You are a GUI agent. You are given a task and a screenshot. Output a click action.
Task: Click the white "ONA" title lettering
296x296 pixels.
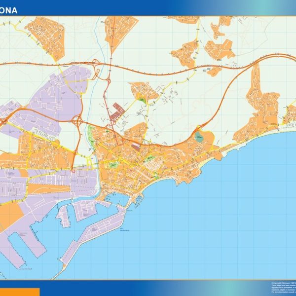click(9, 10)
